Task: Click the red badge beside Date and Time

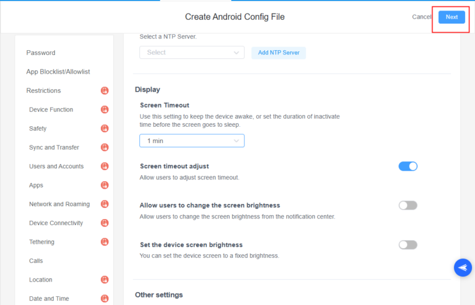Action: (105, 299)
